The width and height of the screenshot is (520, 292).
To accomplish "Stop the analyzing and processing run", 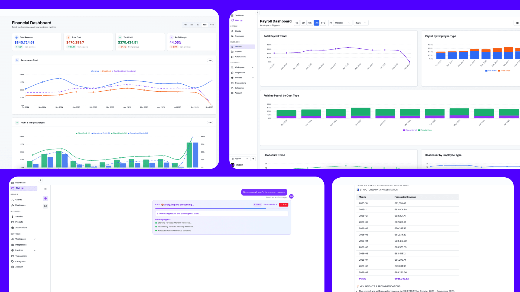I will pos(283,205).
